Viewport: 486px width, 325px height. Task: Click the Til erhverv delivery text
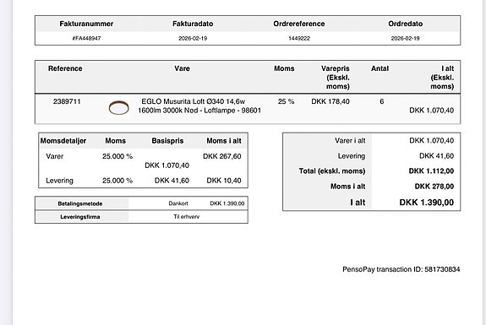[186, 217]
